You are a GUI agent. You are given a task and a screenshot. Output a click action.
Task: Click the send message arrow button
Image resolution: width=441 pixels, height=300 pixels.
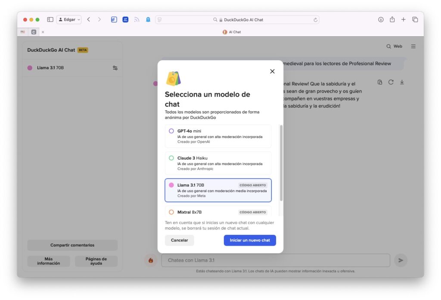401,260
